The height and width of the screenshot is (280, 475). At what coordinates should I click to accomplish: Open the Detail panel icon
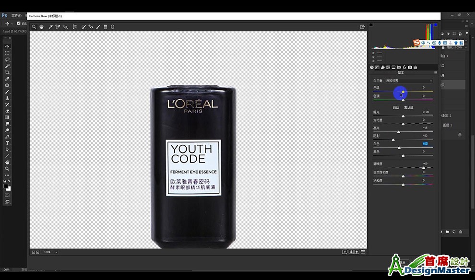382,67
